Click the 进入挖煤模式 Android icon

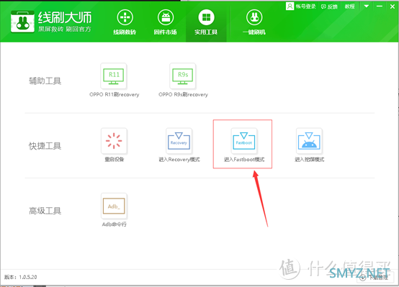pos(309,141)
